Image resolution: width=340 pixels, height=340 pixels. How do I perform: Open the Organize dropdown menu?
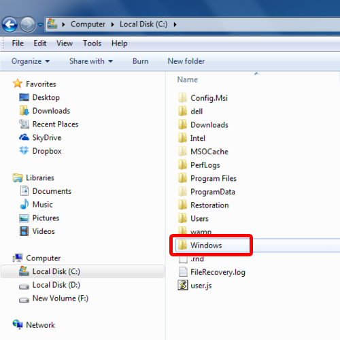click(31, 61)
